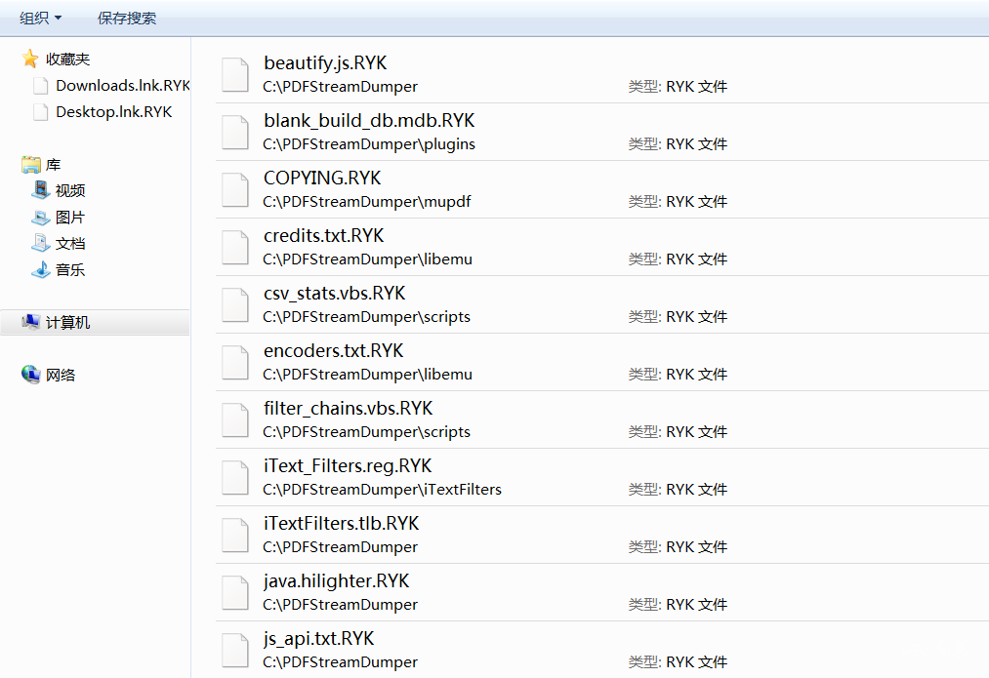Click path C:\PDFStreamDumper\mupdf under COPYING.RYK
989x678 pixels.
(x=366, y=202)
